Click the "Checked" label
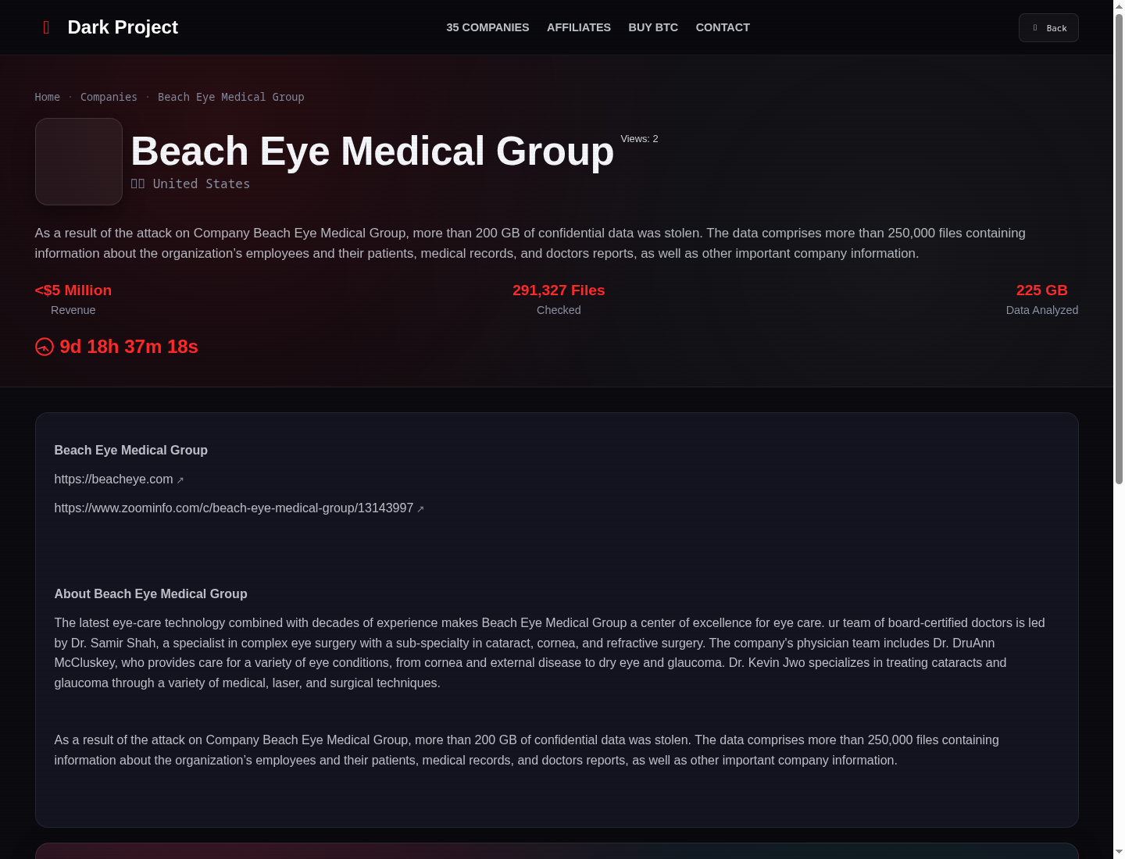The image size is (1125, 859). [559, 310]
